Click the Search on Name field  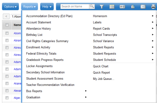(75, 6)
